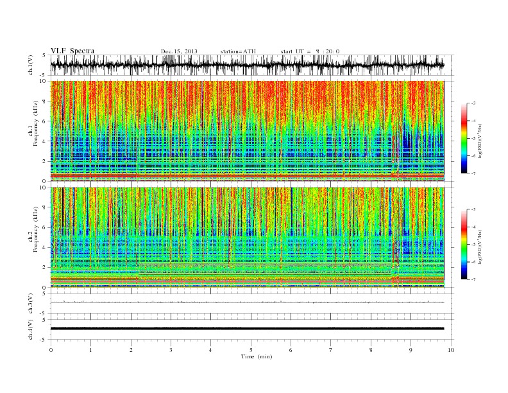508x393 pixels.
Task: Click the "2" kHz tick of ch.1 spectrogram
Action: (x=45, y=161)
